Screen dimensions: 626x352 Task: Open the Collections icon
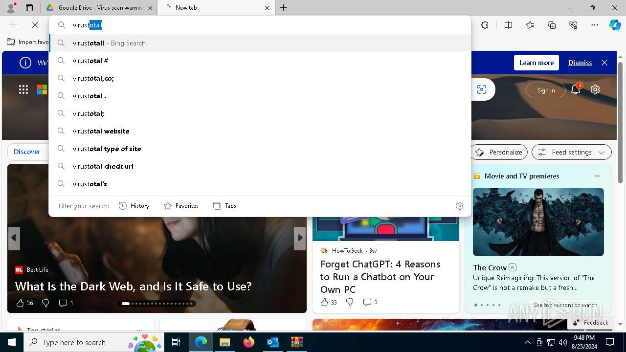552,25
